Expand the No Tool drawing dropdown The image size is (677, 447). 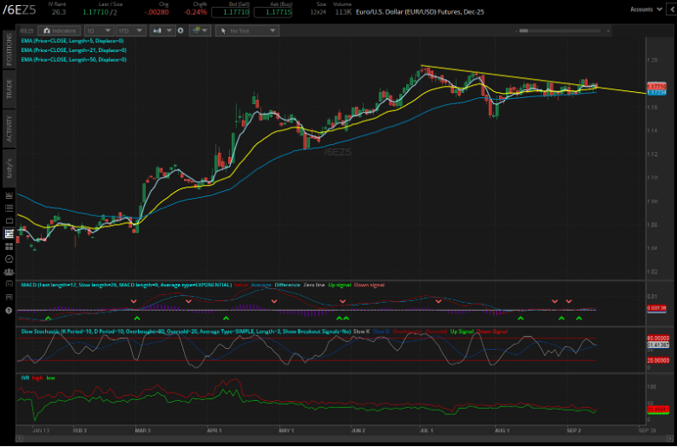(x=246, y=30)
